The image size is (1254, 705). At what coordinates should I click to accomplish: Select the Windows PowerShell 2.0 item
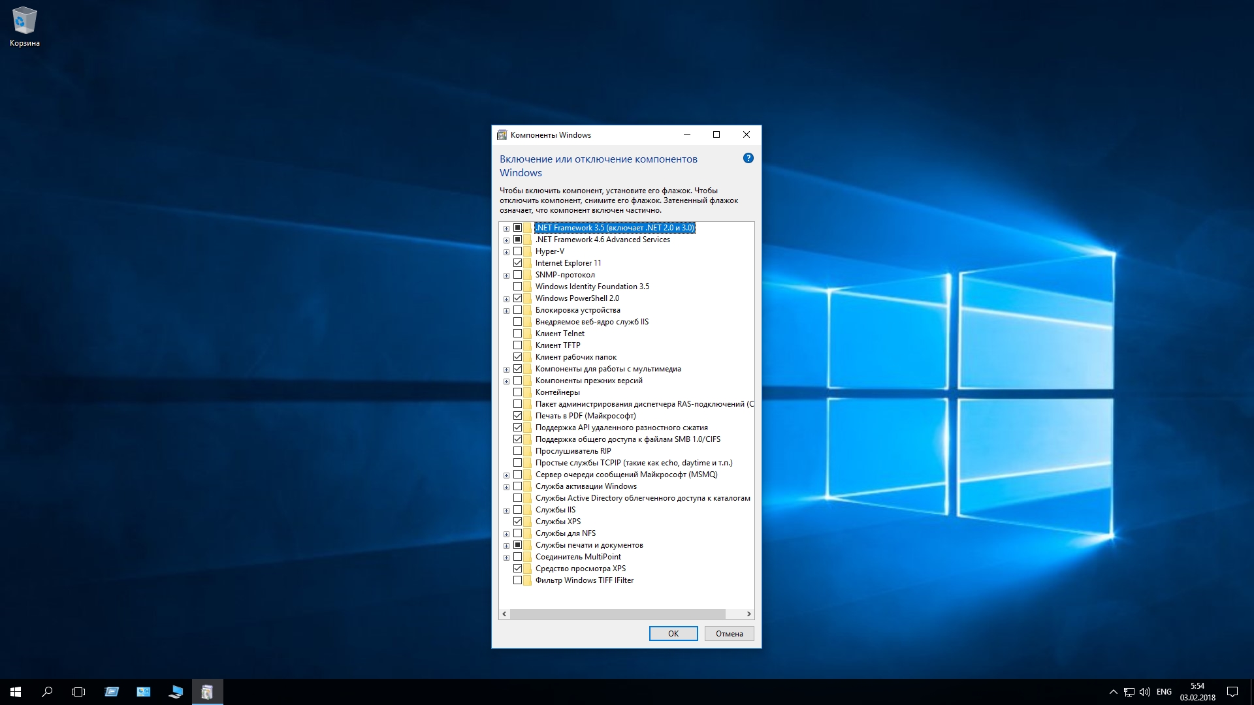[577, 298]
